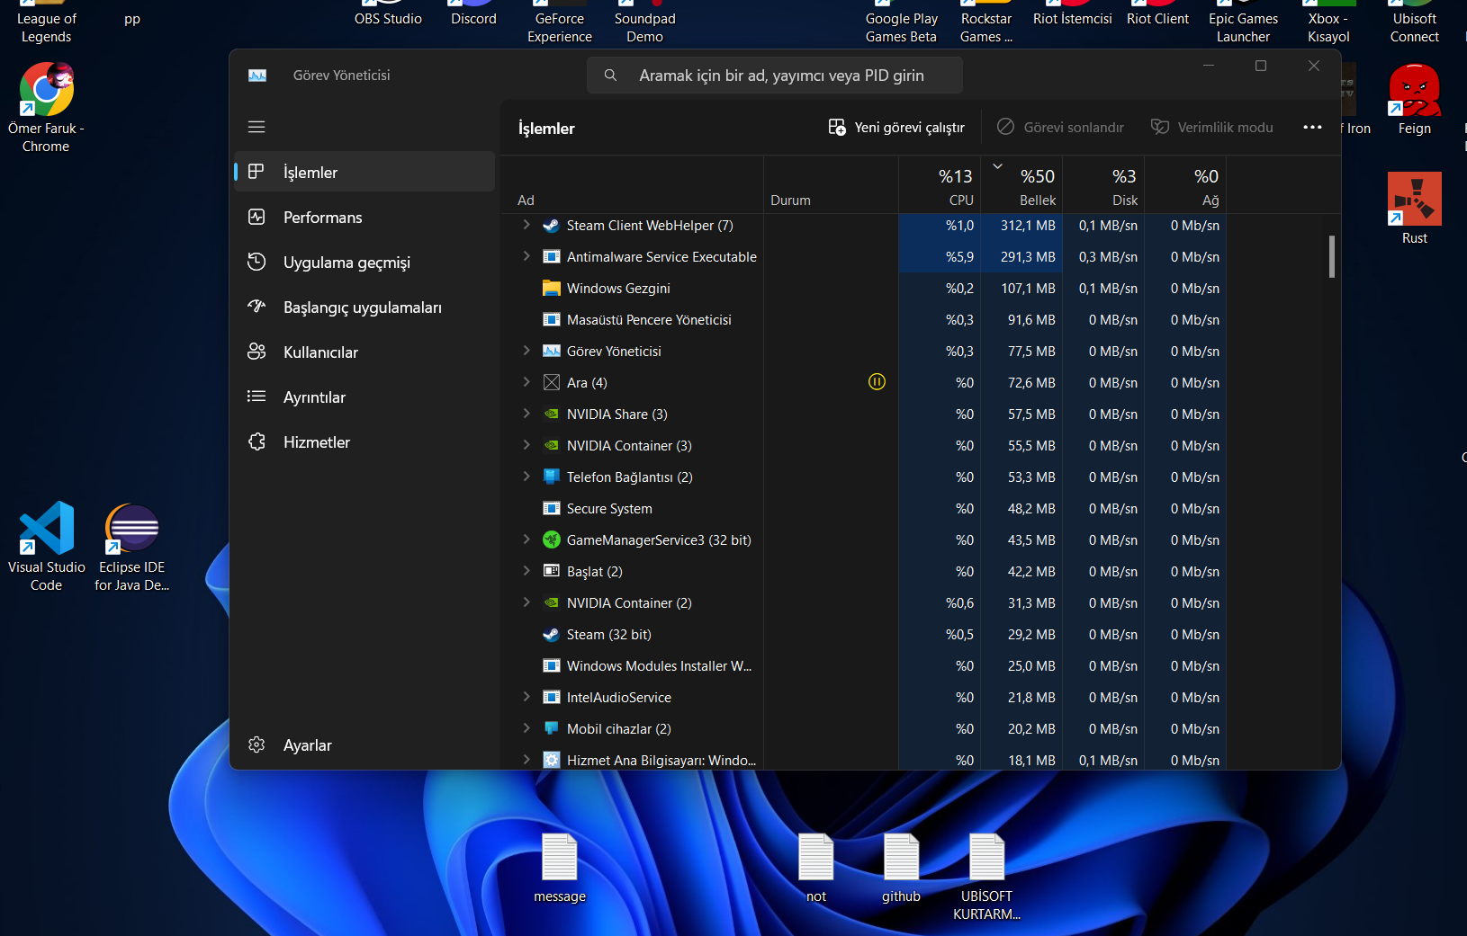
Task: Select Windows Modules Installer process row
Action: click(864, 665)
